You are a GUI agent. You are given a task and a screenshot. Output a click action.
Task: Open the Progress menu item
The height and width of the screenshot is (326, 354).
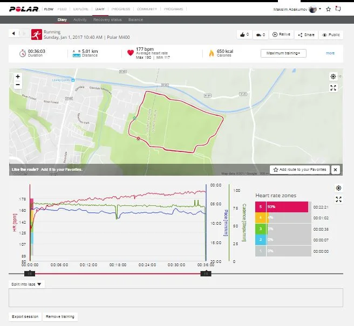coord(121,9)
